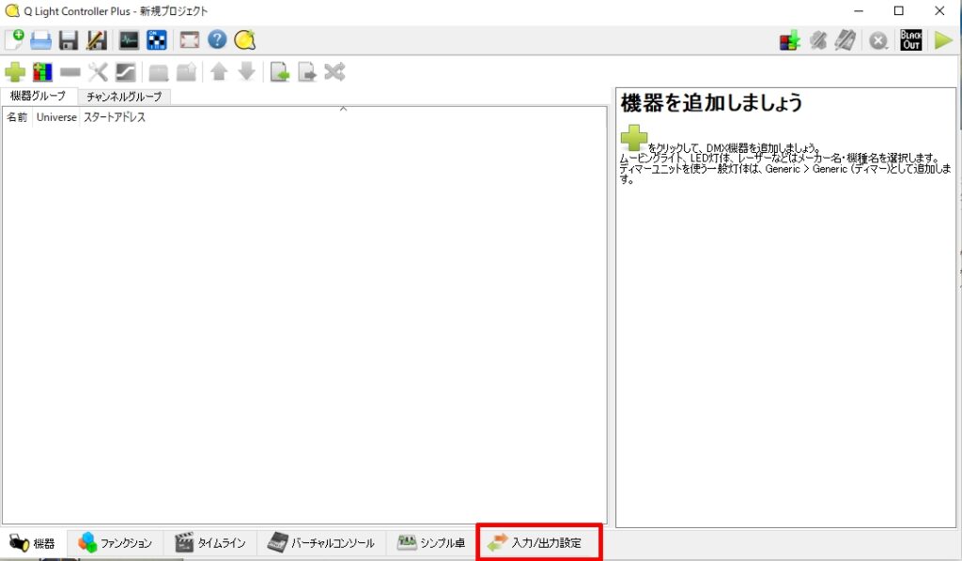Image resolution: width=962 pixels, height=561 pixels.
Task: Sort by the Universe column header
Action: [56, 117]
